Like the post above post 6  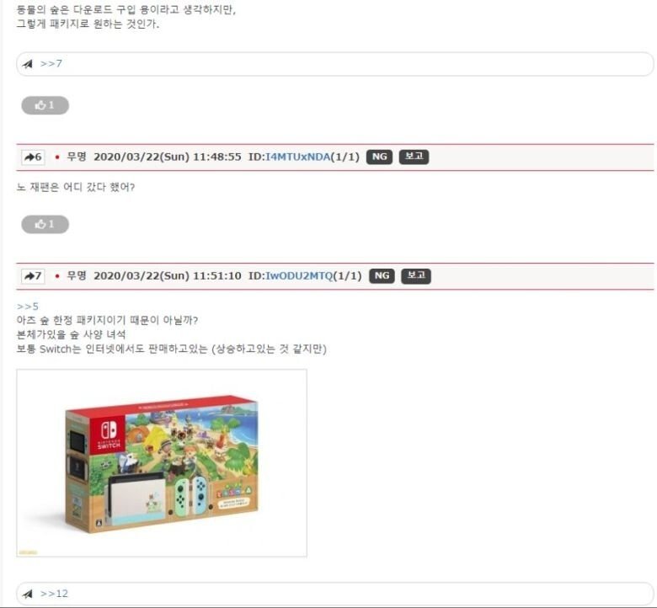(x=45, y=105)
